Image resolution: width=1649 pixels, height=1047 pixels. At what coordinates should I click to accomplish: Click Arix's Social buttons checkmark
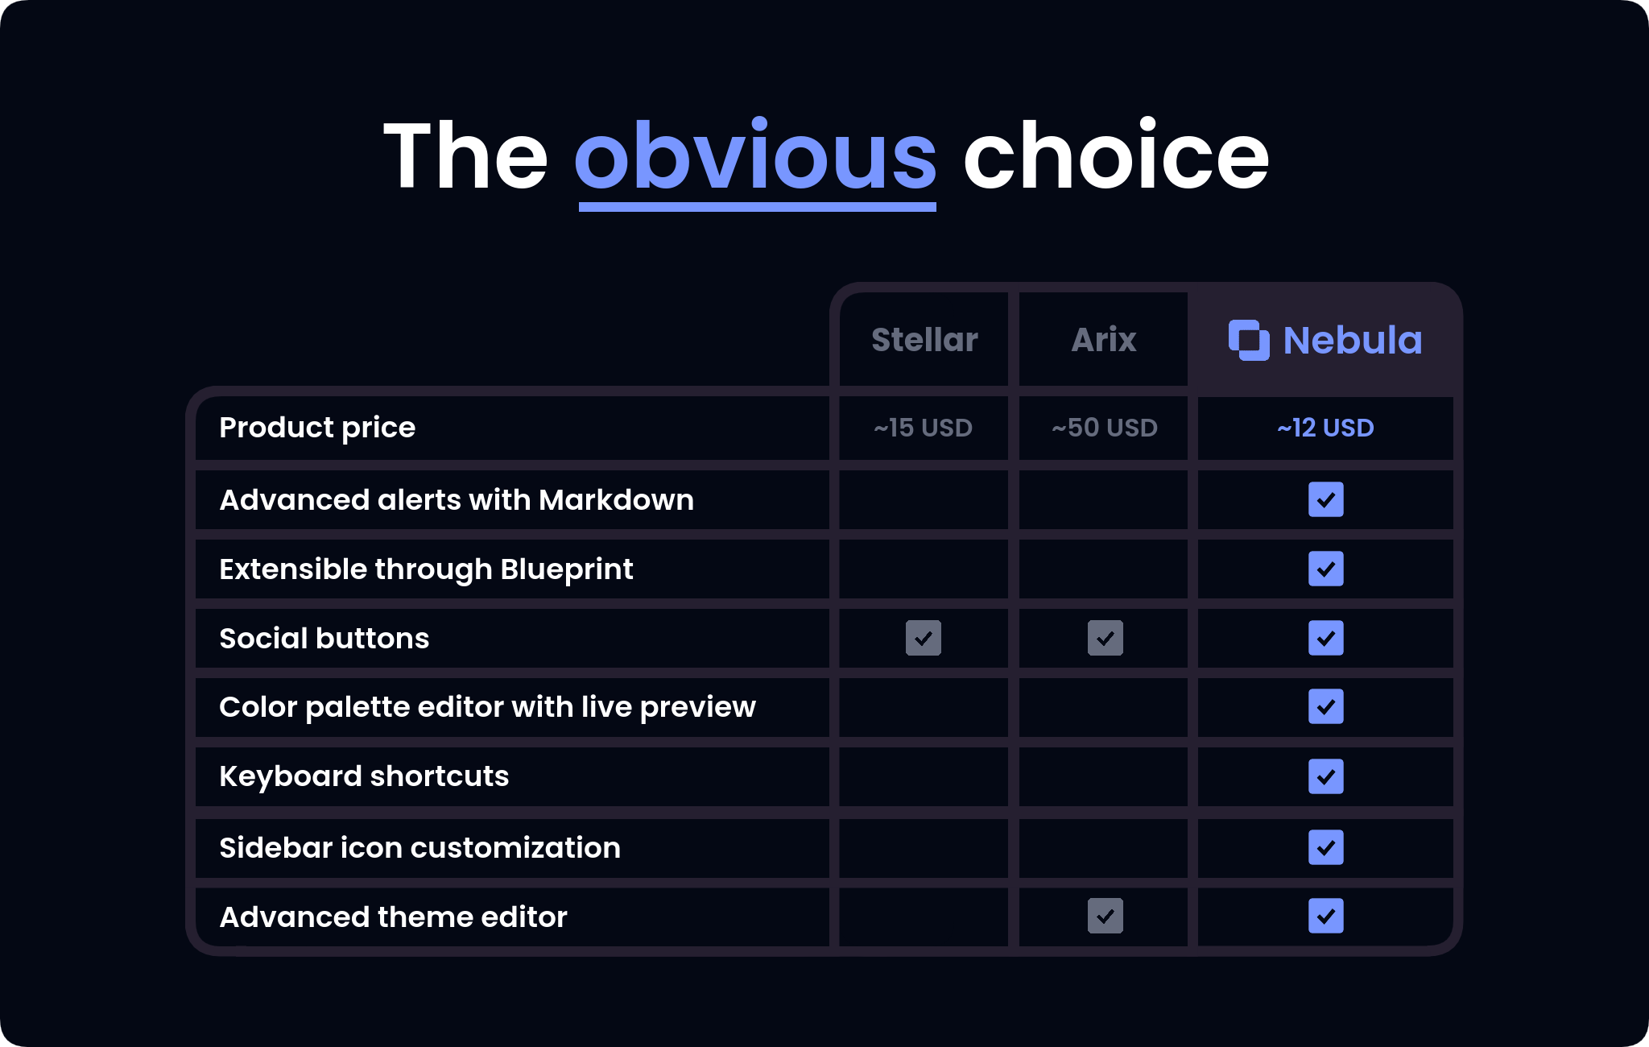coord(1105,638)
